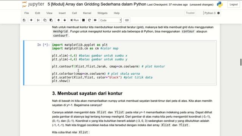Screen dimensions: 242x136
Task: Click the 'Kita coba lihat nilai Xlist' text
Action: pyautogui.click(x=71, y=132)
